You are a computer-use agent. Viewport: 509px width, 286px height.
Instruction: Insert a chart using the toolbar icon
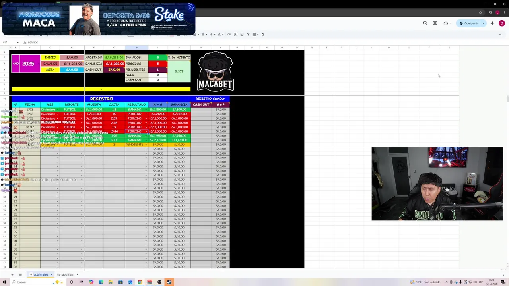242,35
